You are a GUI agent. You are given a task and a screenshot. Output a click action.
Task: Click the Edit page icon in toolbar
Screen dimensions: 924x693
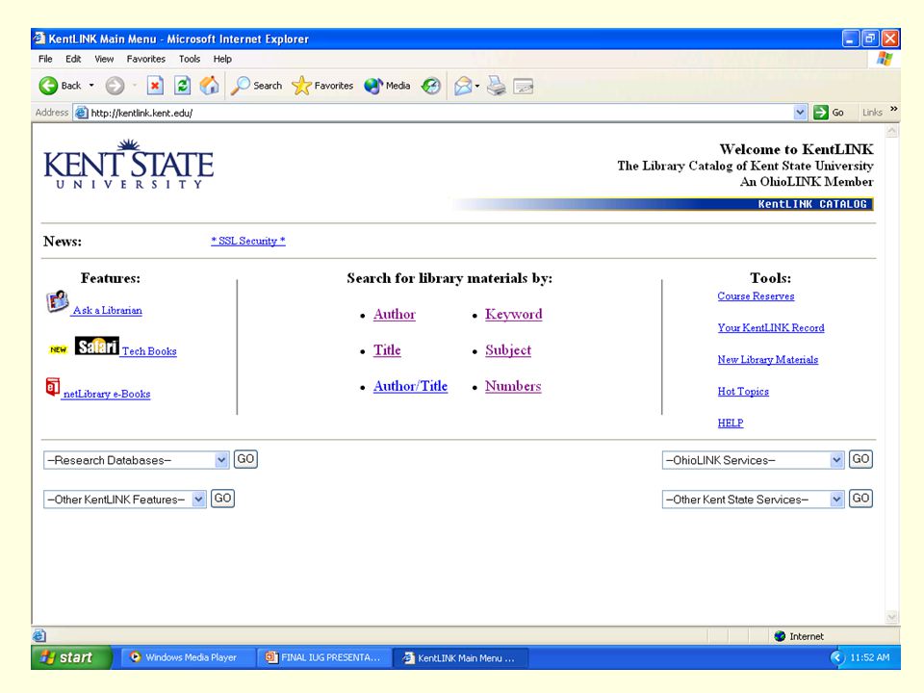pos(524,87)
